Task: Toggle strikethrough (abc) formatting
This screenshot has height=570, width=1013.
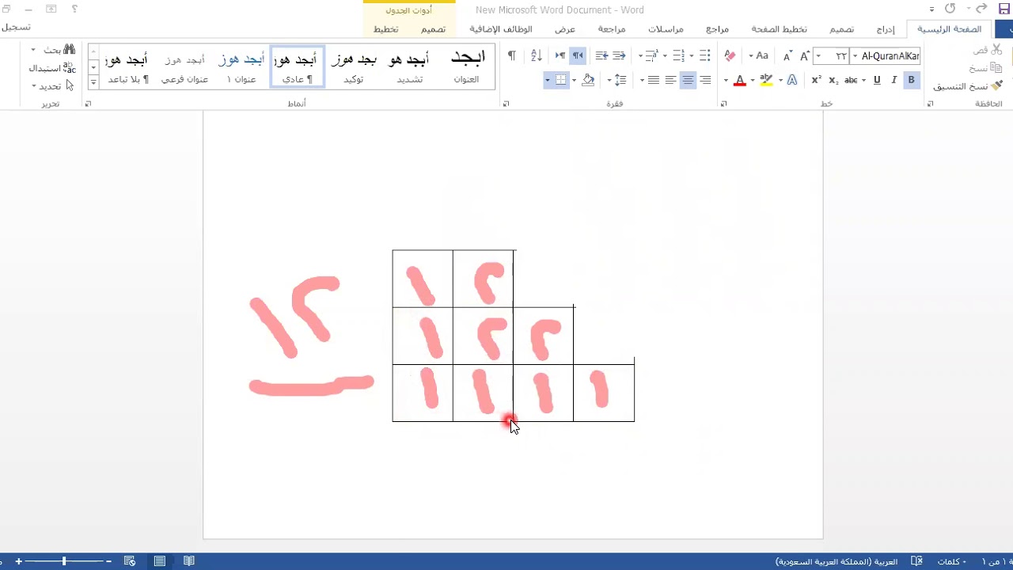Action: (852, 80)
